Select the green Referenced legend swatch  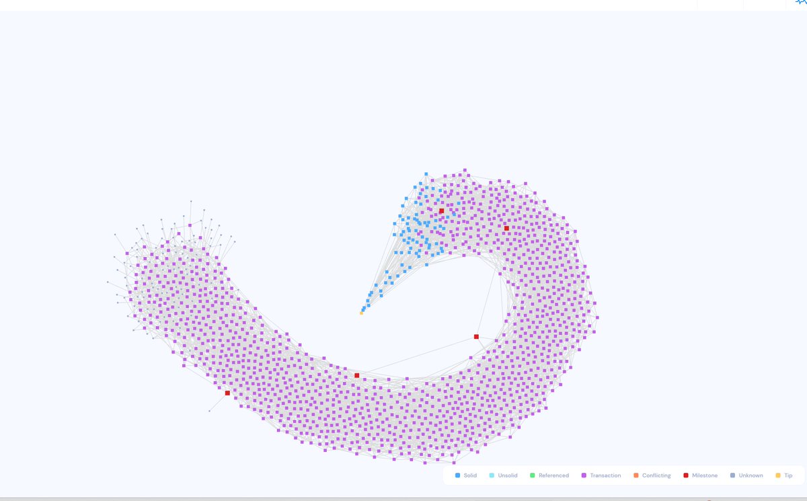coord(533,475)
